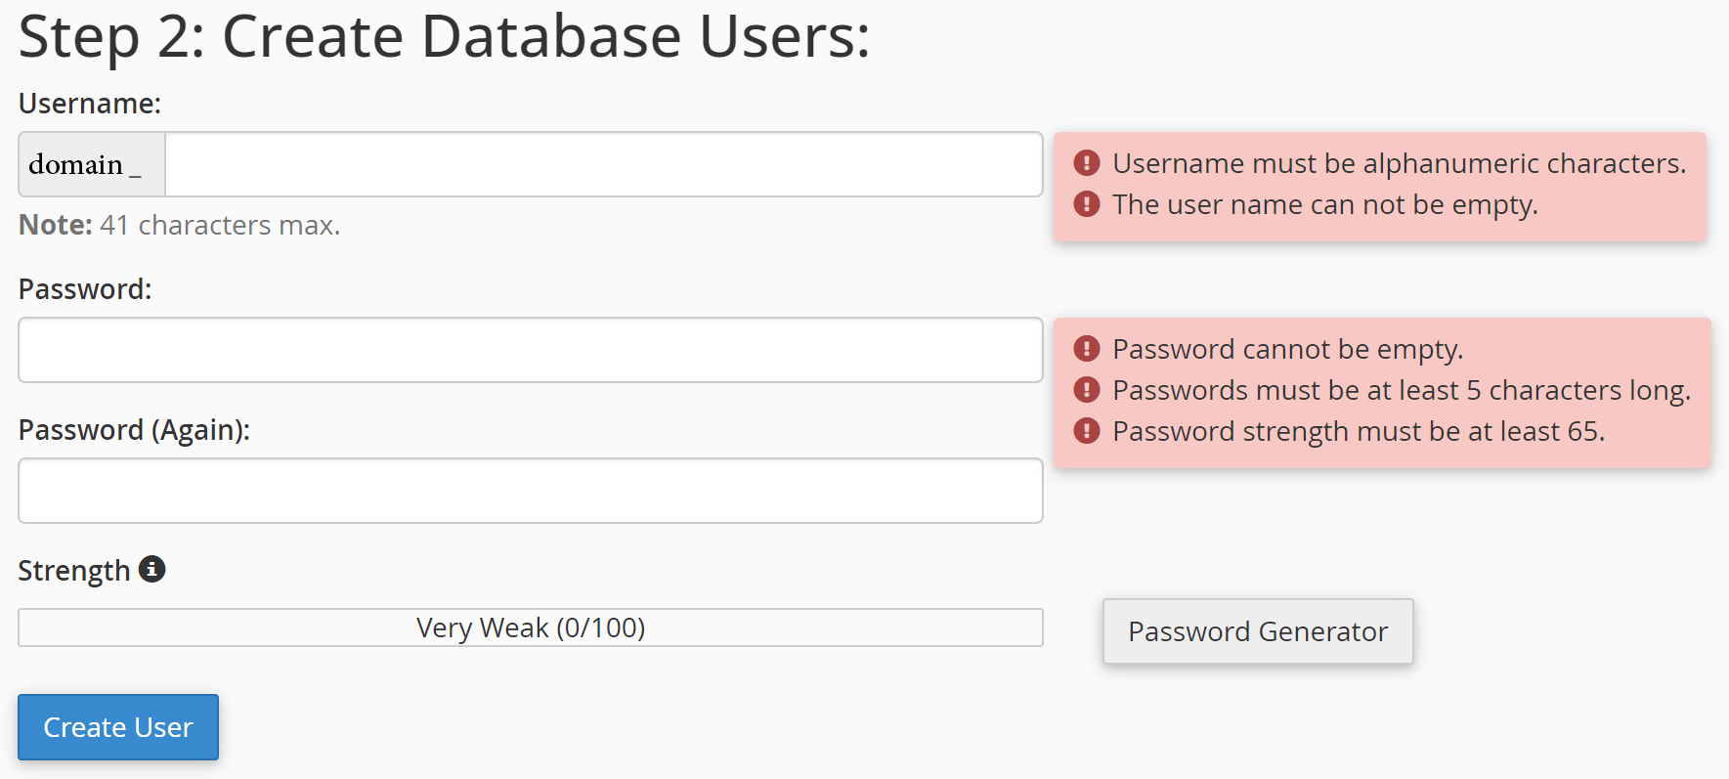Click the 'Step 2: Create Database Users' heading
Image resolution: width=1729 pixels, height=779 pixels.
444,37
